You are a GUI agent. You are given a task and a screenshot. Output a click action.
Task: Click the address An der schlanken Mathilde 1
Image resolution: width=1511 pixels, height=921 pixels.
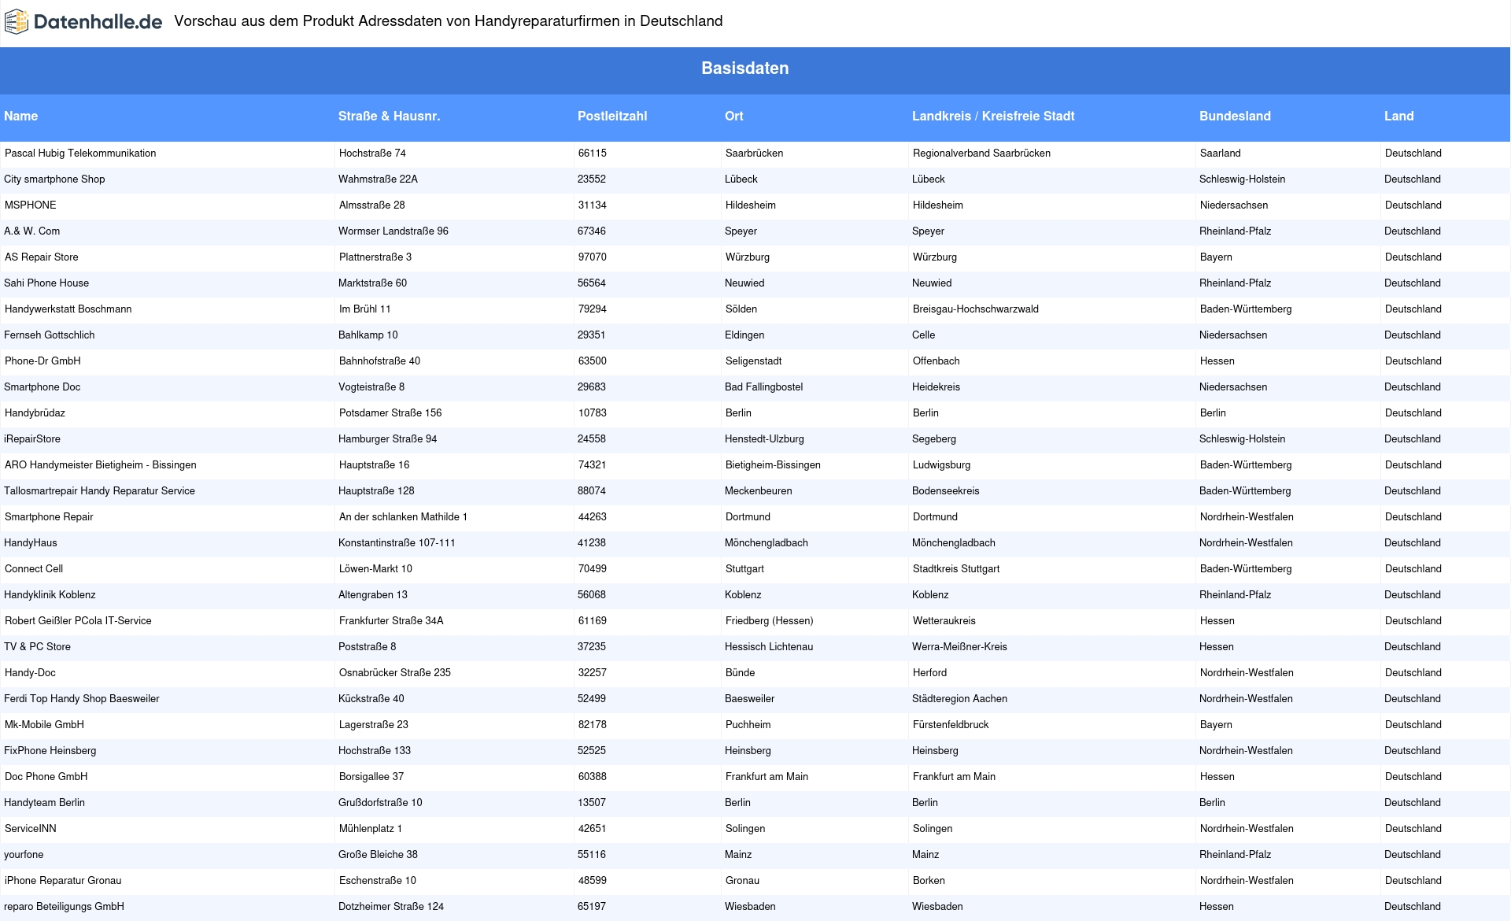click(x=403, y=517)
